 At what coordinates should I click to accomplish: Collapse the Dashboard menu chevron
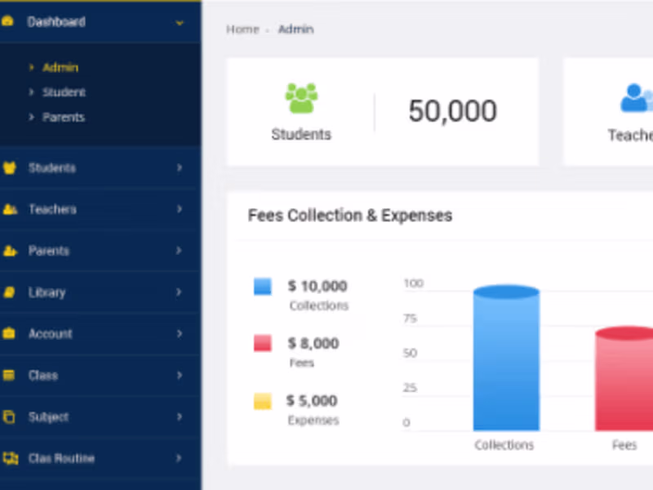pyautogui.click(x=180, y=23)
